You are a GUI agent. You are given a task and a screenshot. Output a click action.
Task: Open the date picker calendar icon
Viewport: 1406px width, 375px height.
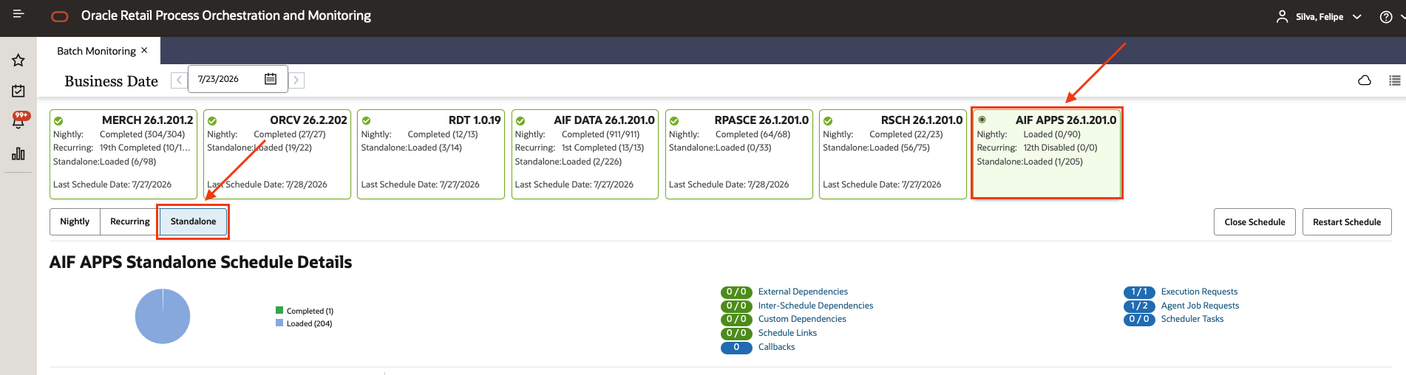coord(271,79)
